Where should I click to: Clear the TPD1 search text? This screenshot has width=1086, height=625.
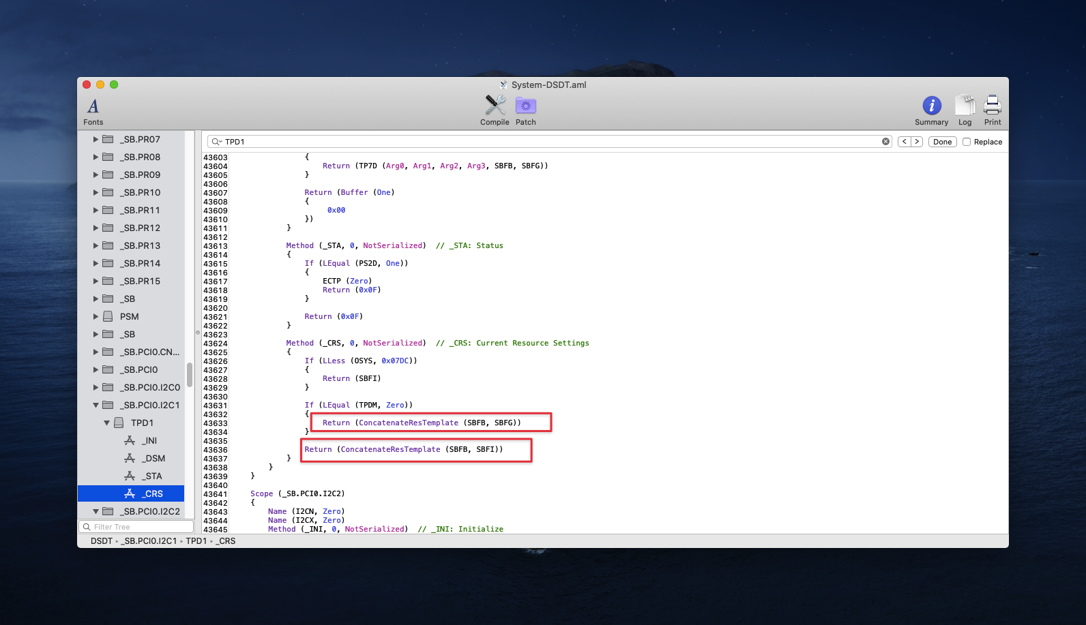[x=885, y=142]
